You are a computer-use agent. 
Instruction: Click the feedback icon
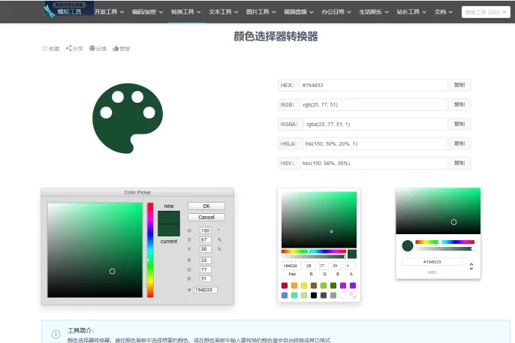coord(92,48)
